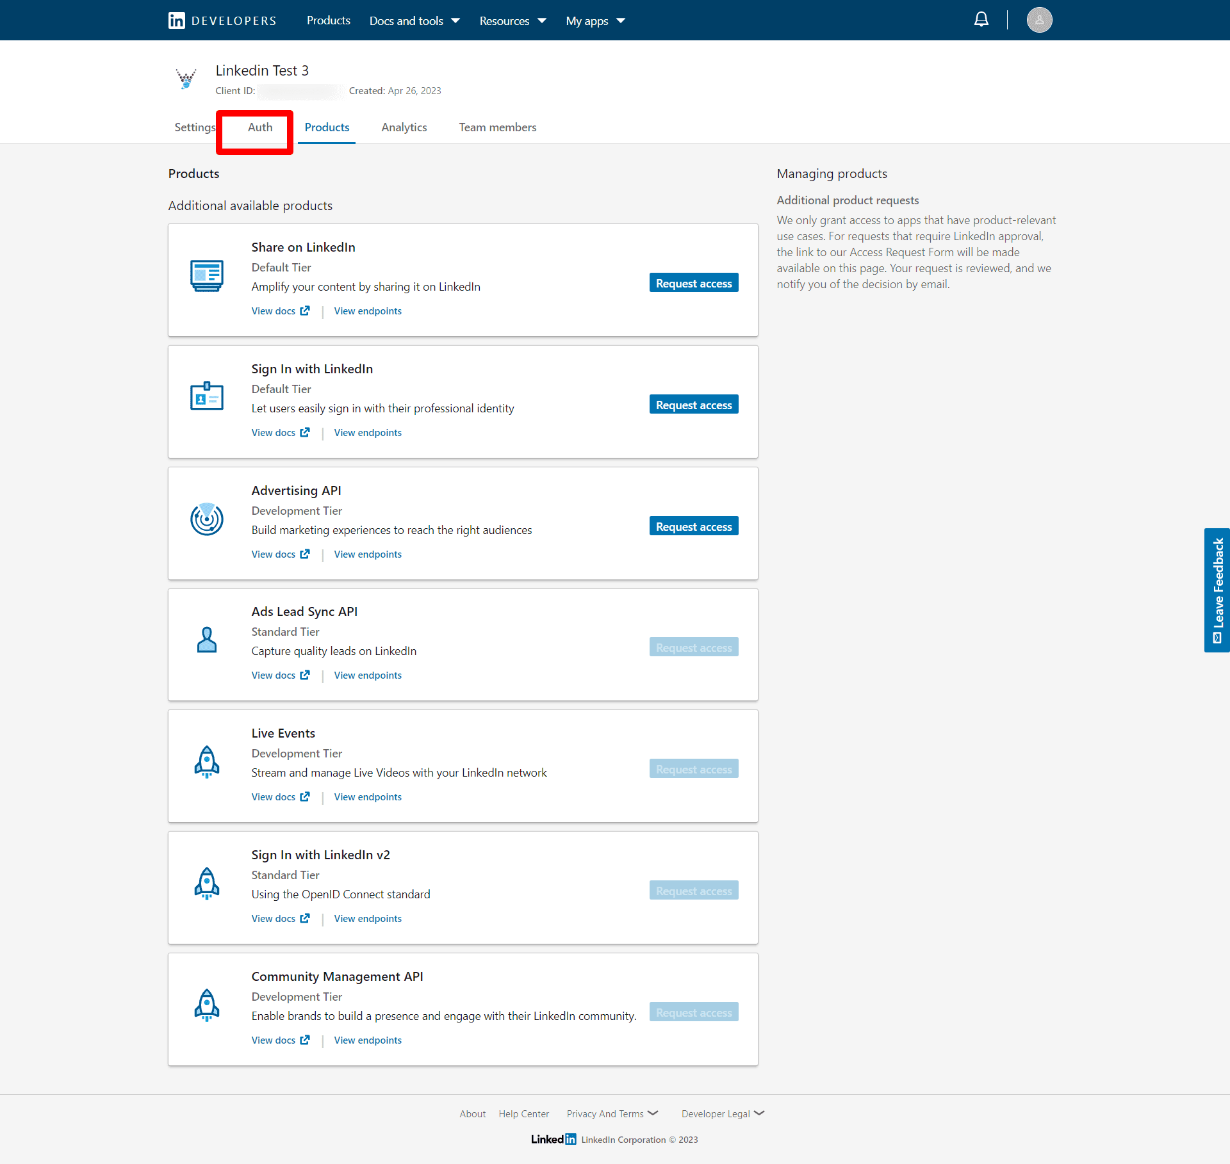View endpoints for Ads Lead Sync API

(x=368, y=675)
